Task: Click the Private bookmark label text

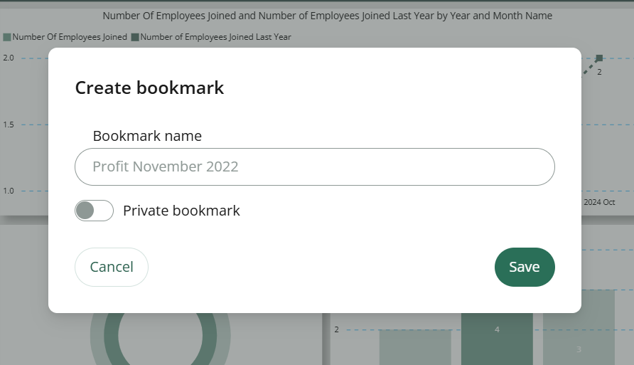Action: 181,211
